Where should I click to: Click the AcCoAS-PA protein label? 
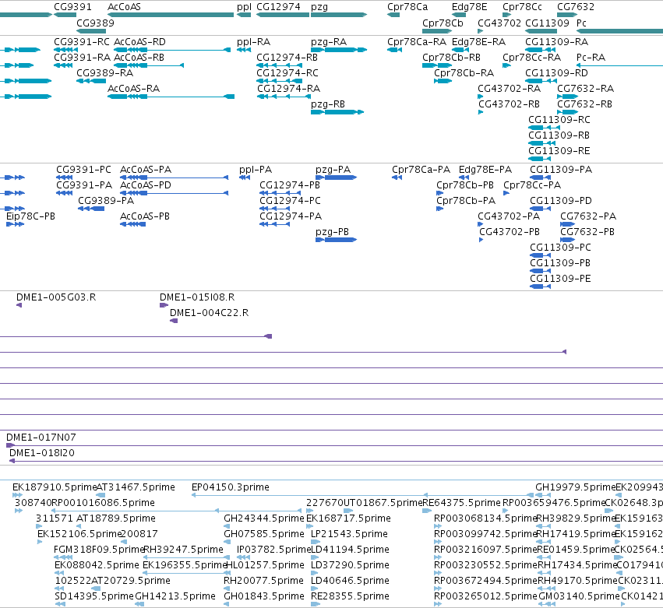pyautogui.click(x=146, y=170)
